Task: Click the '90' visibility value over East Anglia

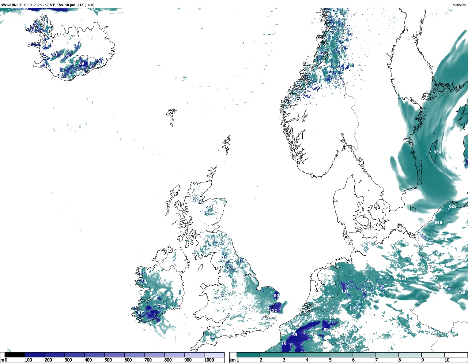Action: point(276,296)
